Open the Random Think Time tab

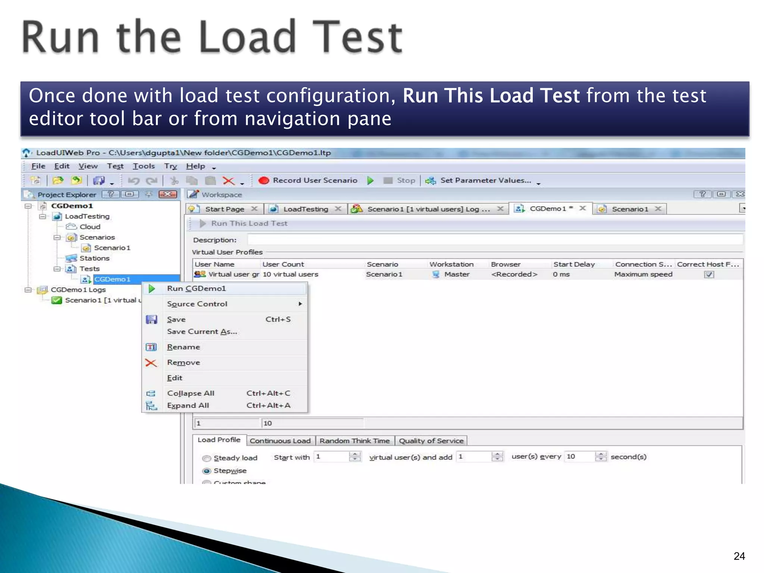coord(354,441)
